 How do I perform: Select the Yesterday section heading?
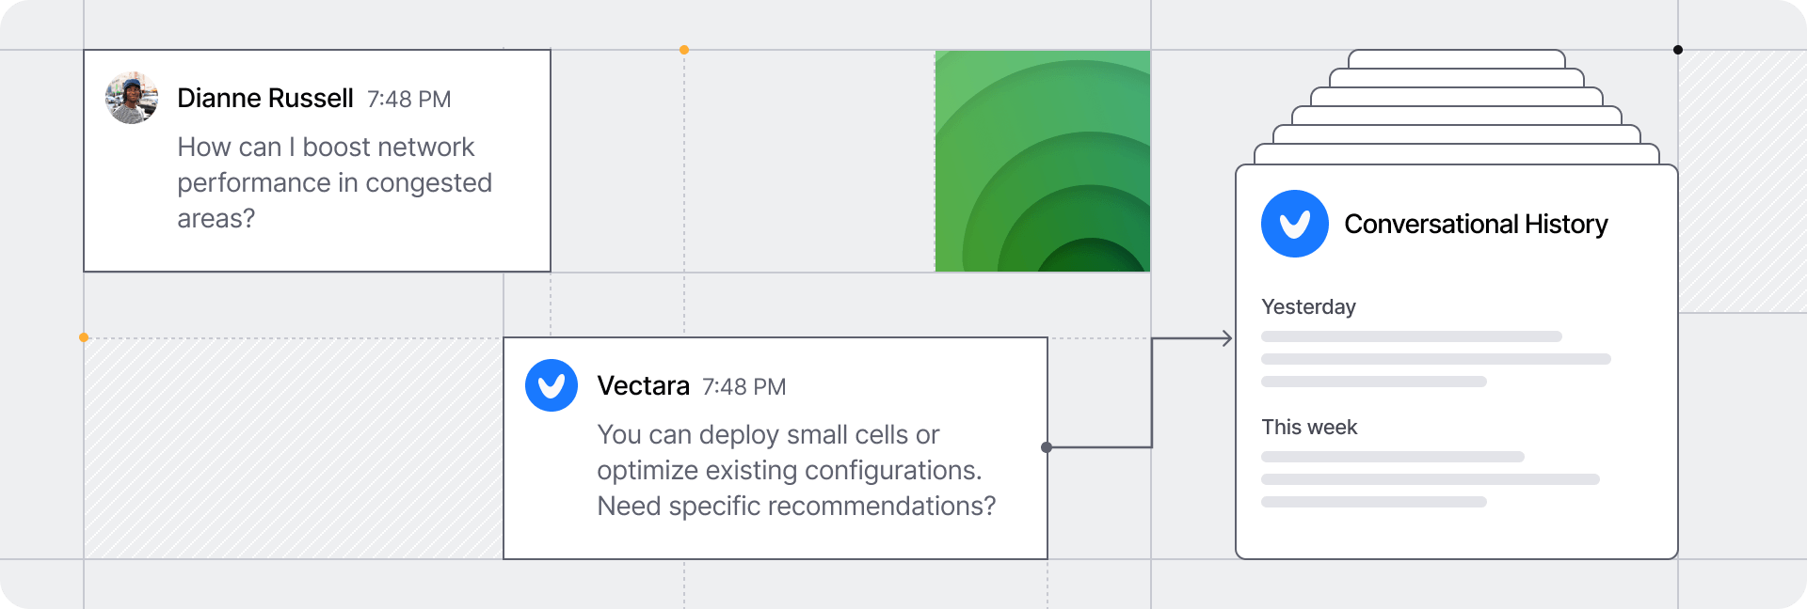pyautogui.click(x=1308, y=307)
